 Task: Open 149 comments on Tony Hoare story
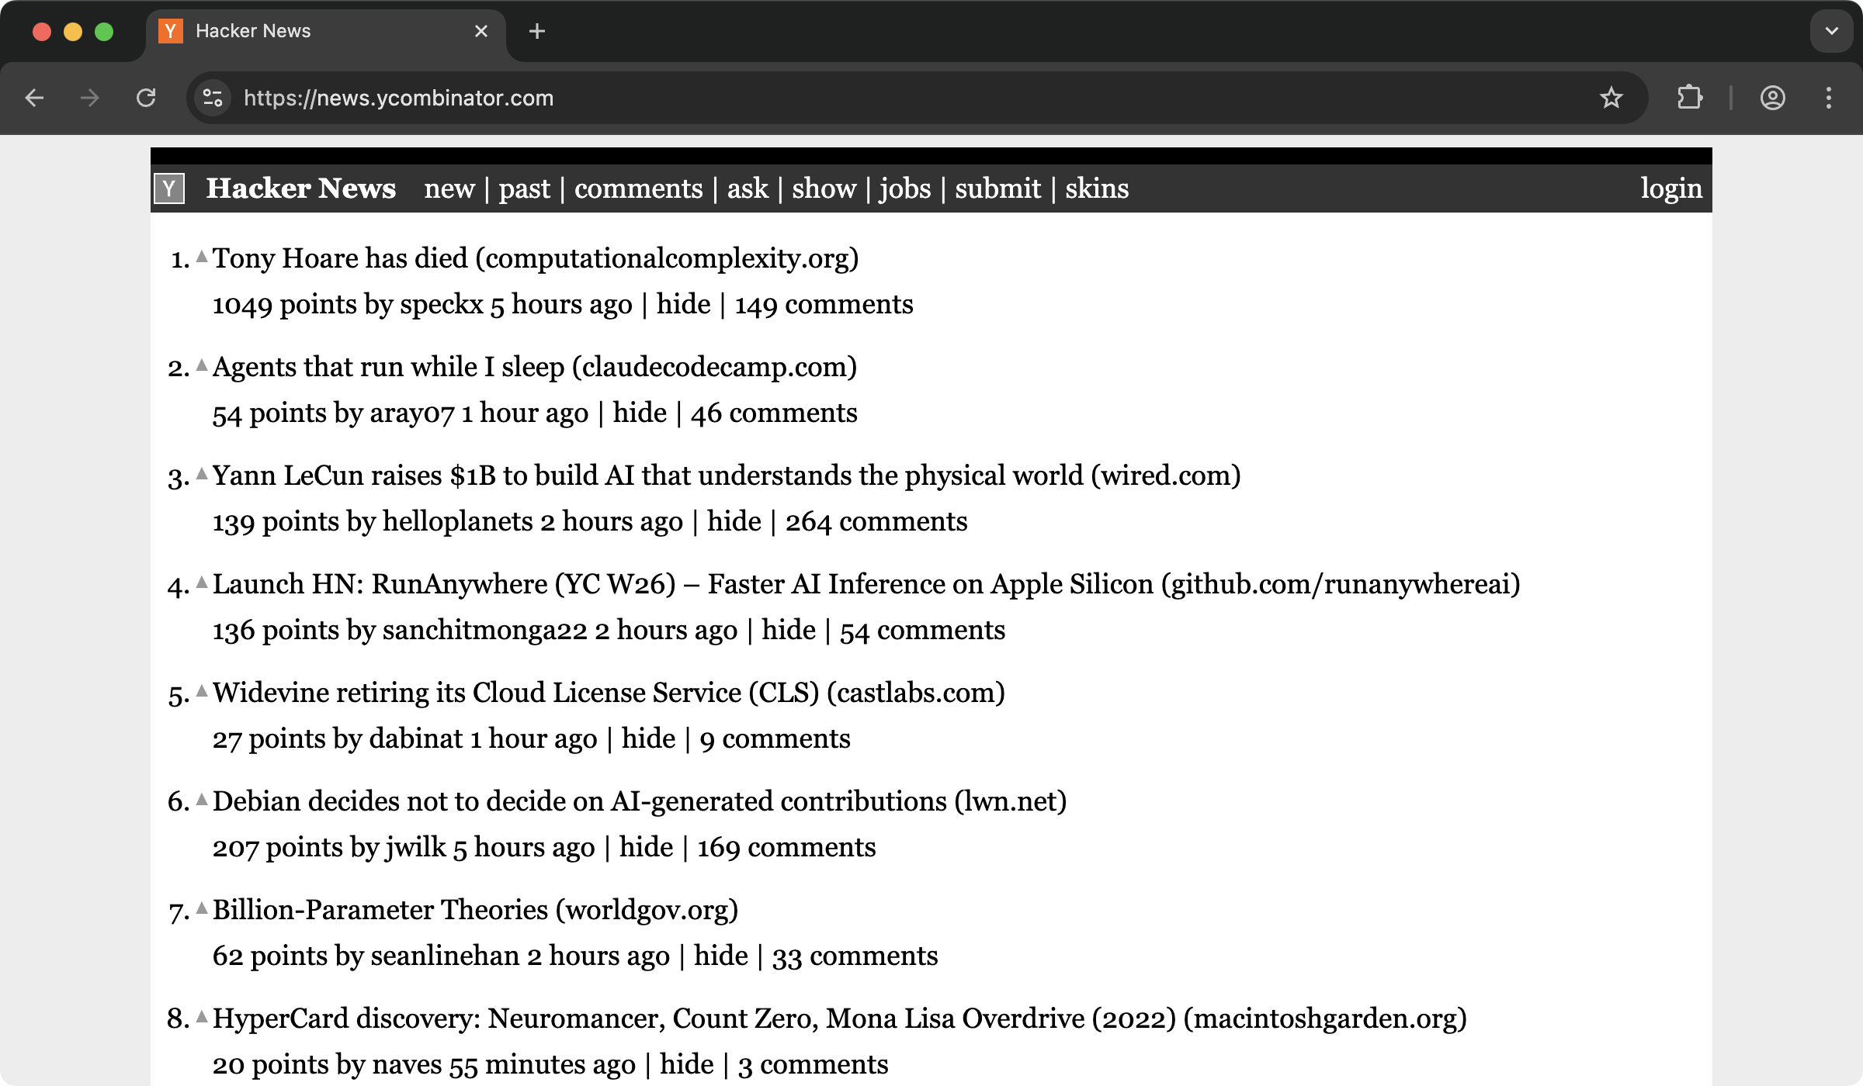click(x=824, y=304)
